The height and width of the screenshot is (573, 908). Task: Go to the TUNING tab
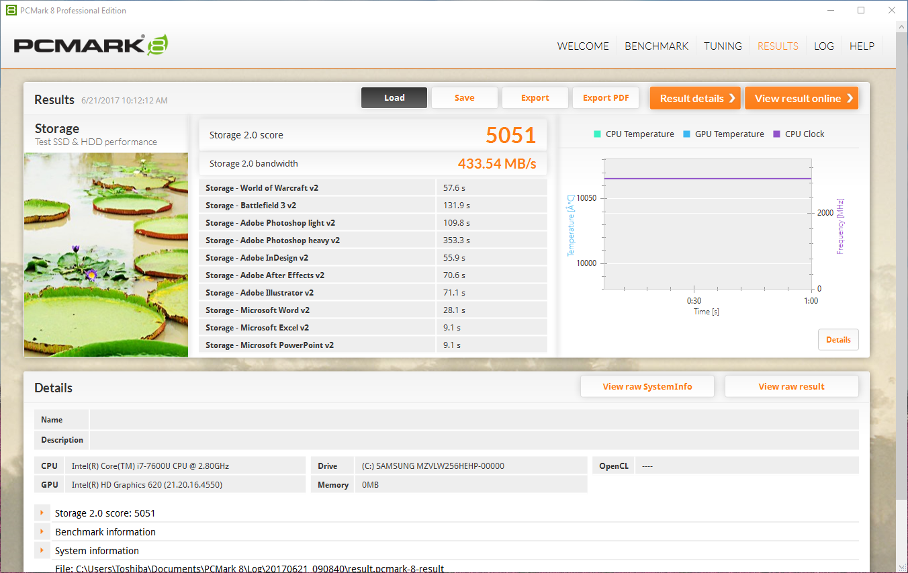click(723, 46)
